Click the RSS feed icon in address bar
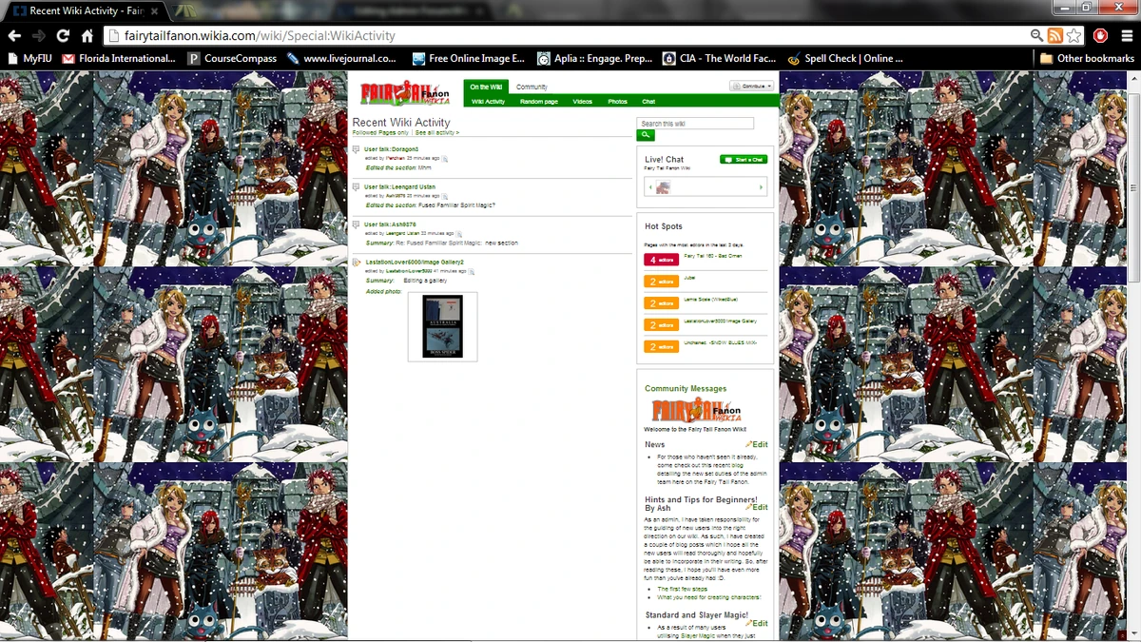This screenshot has height=642, width=1141. click(x=1055, y=35)
